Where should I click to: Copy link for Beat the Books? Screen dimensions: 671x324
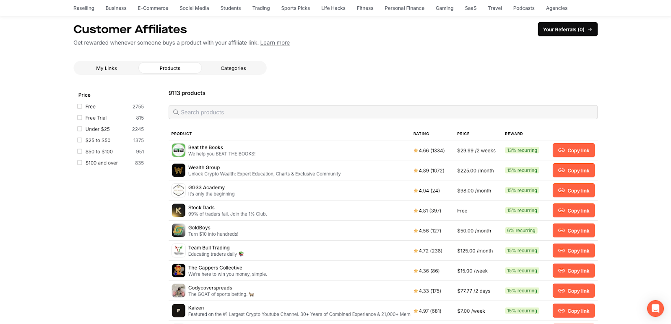coord(573,150)
